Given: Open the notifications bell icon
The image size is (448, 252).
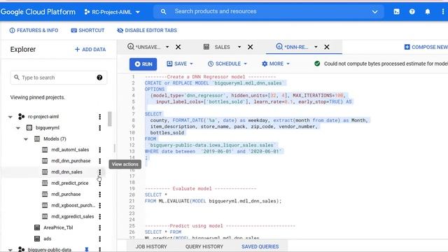Looking at the screenshot, I should [x=428, y=12].
